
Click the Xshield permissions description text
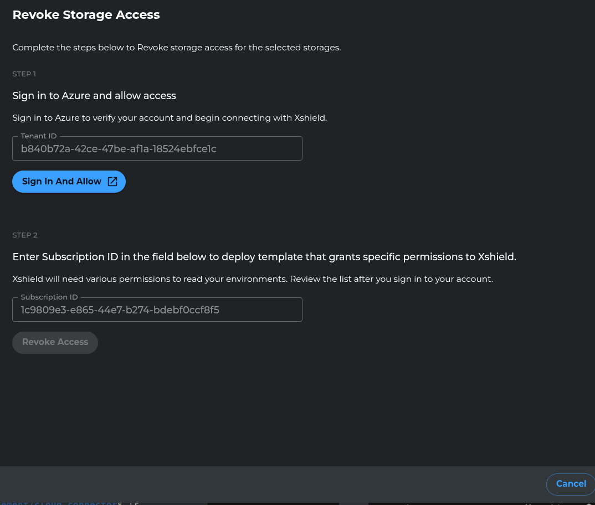pyautogui.click(x=252, y=279)
